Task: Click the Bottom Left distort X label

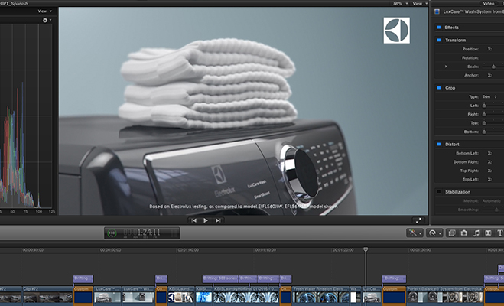Action: 489,153
